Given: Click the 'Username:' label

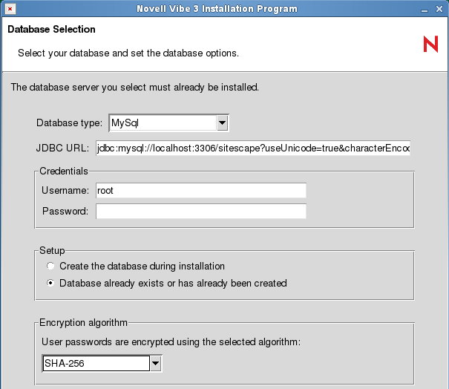Looking at the screenshot, I should tap(65, 190).
